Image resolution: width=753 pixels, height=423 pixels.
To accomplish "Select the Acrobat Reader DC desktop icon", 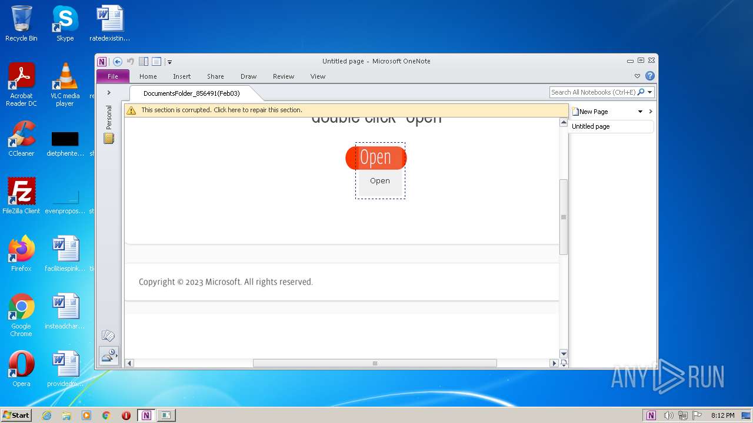I will 21,85.
